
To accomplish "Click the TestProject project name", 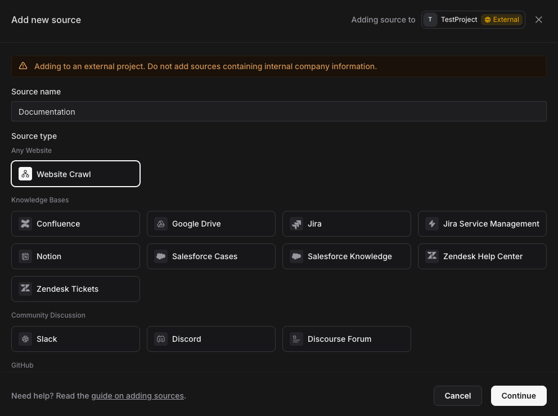I will (459, 20).
